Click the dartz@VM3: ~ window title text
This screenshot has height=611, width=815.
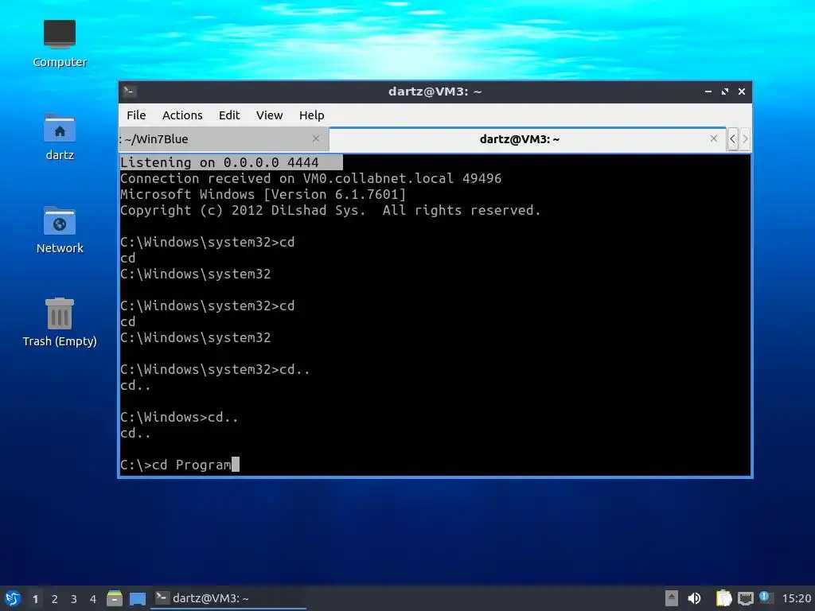point(435,91)
